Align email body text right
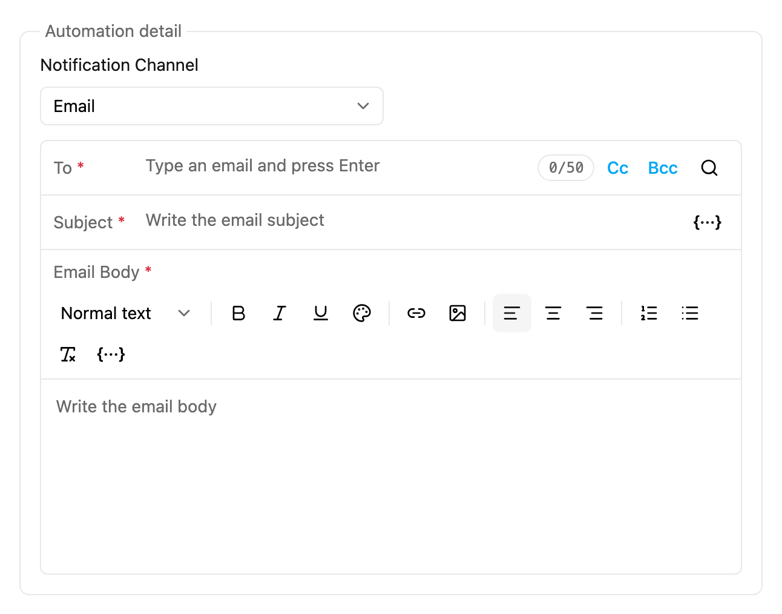 tap(594, 313)
